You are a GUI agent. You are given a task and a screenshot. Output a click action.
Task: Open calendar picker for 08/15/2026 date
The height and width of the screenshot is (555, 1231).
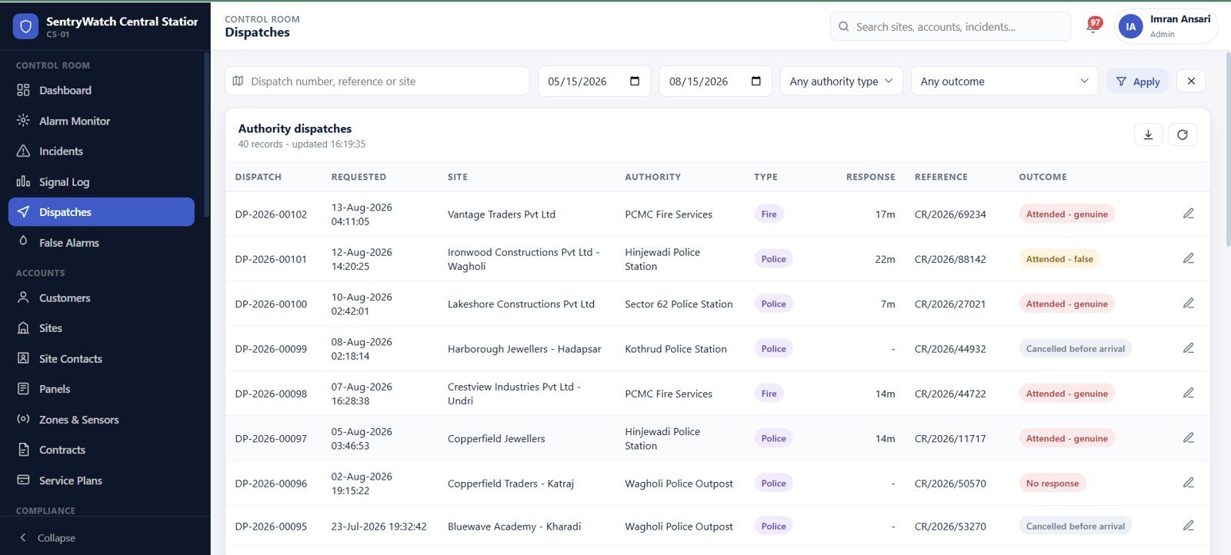756,81
